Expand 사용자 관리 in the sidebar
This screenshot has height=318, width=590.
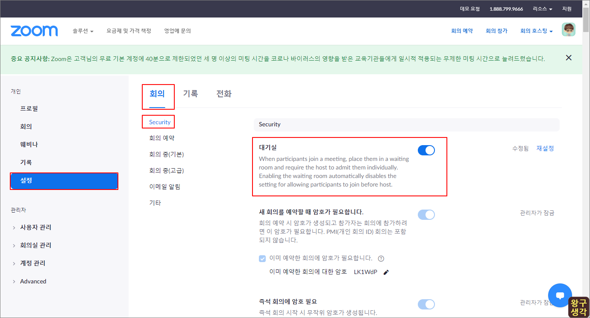(36, 228)
